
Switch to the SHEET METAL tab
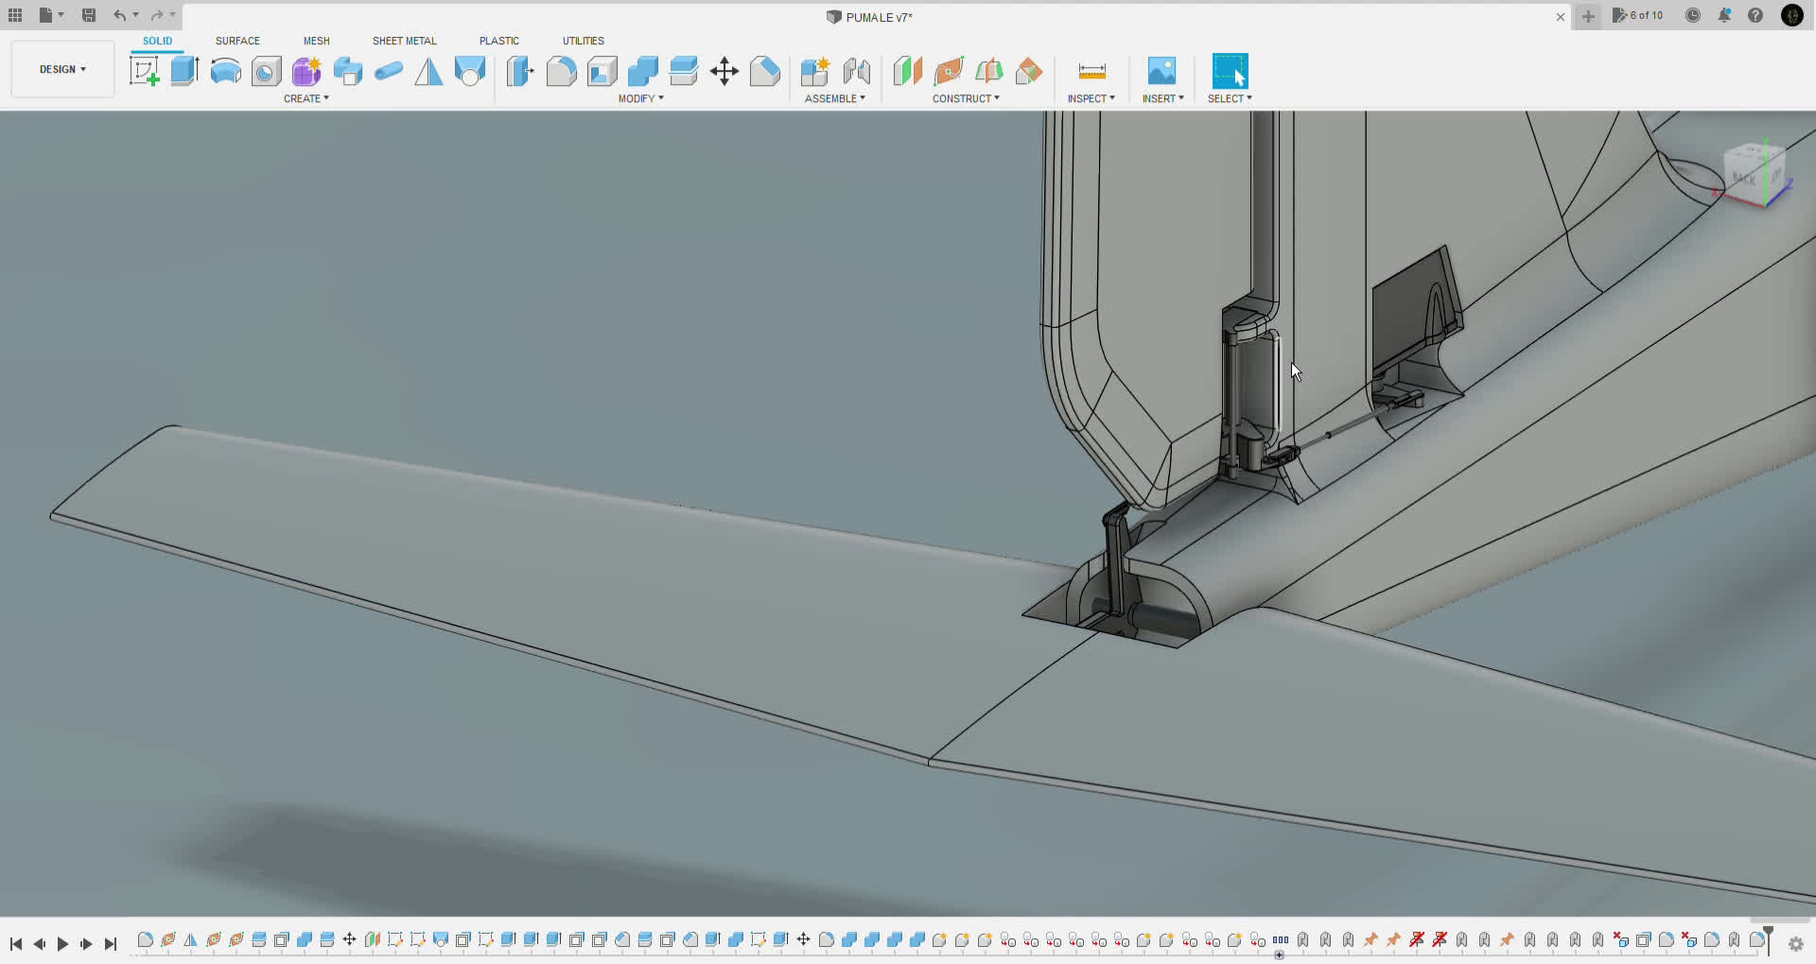[x=404, y=41]
